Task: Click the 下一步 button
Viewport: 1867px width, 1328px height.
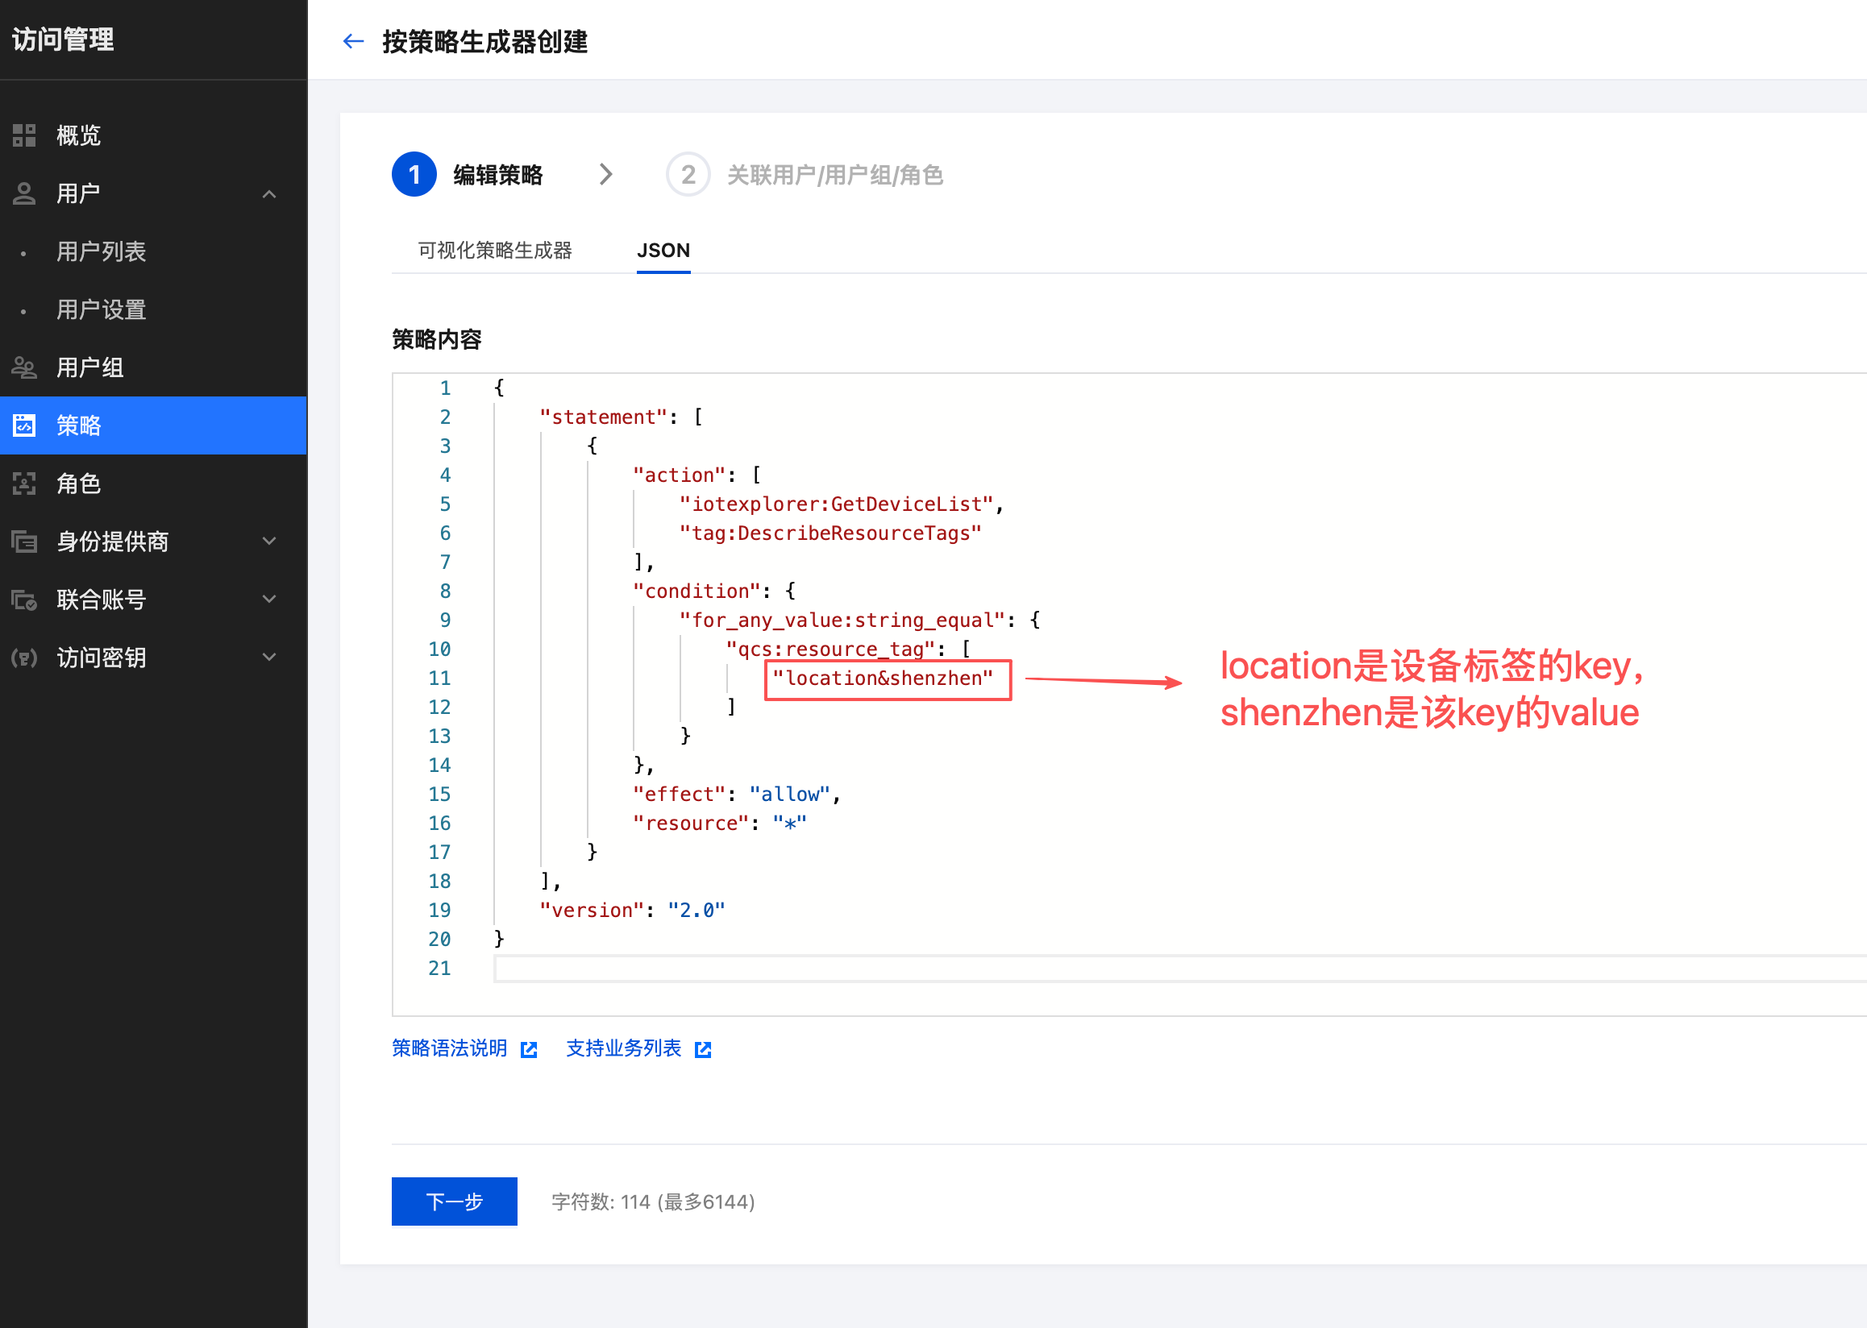Action: pos(454,1201)
